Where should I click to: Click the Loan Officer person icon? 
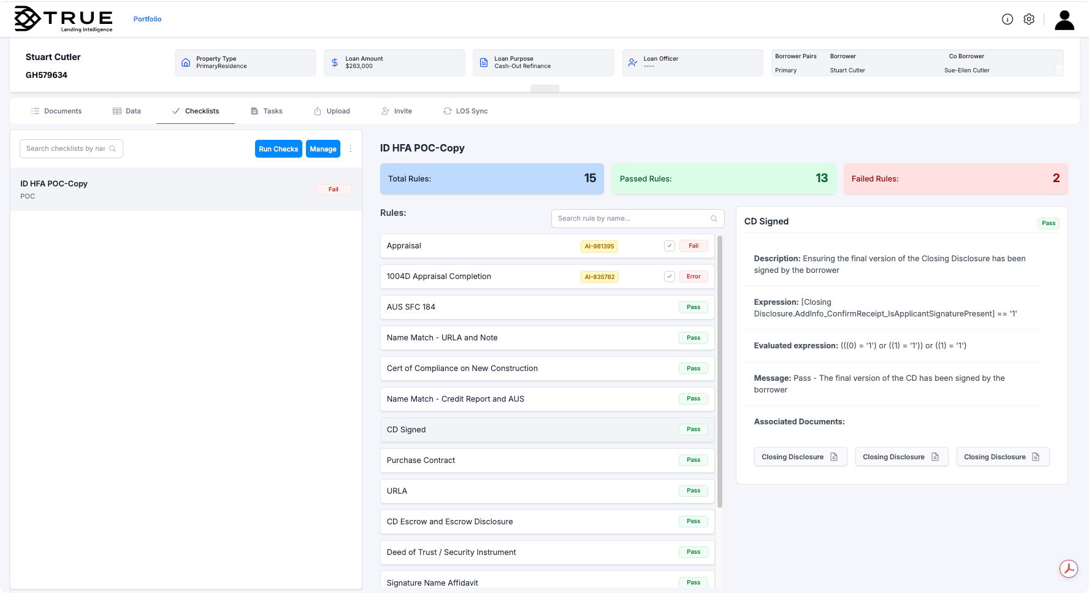click(x=632, y=62)
